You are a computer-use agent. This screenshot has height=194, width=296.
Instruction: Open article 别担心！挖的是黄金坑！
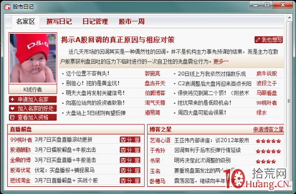92,83
